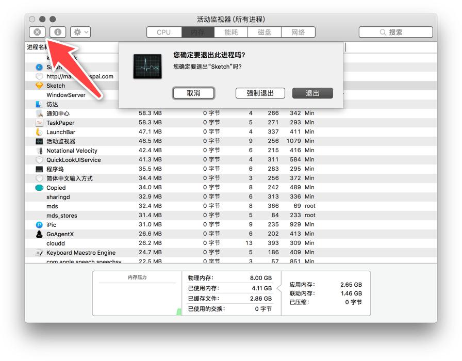Click the Copied app icon

tap(39, 188)
